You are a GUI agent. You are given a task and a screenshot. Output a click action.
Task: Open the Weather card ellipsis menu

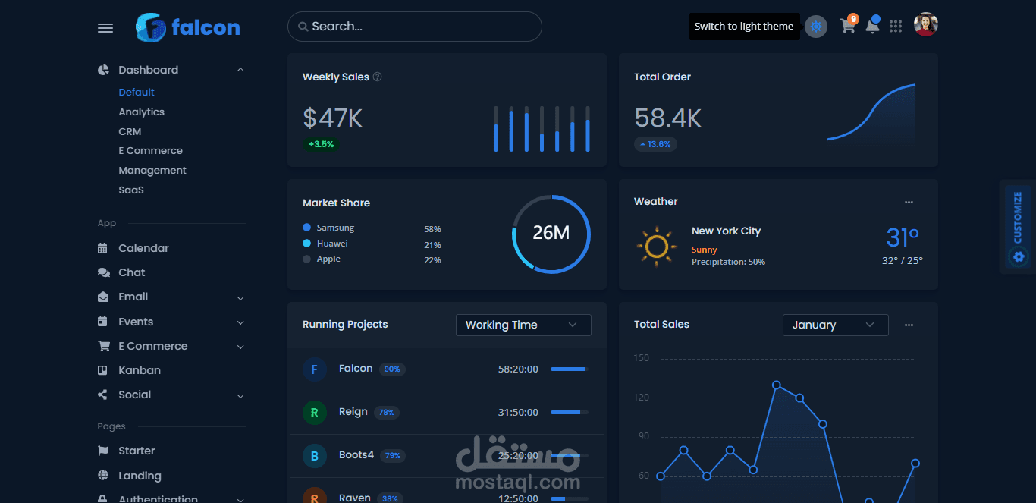click(x=909, y=202)
